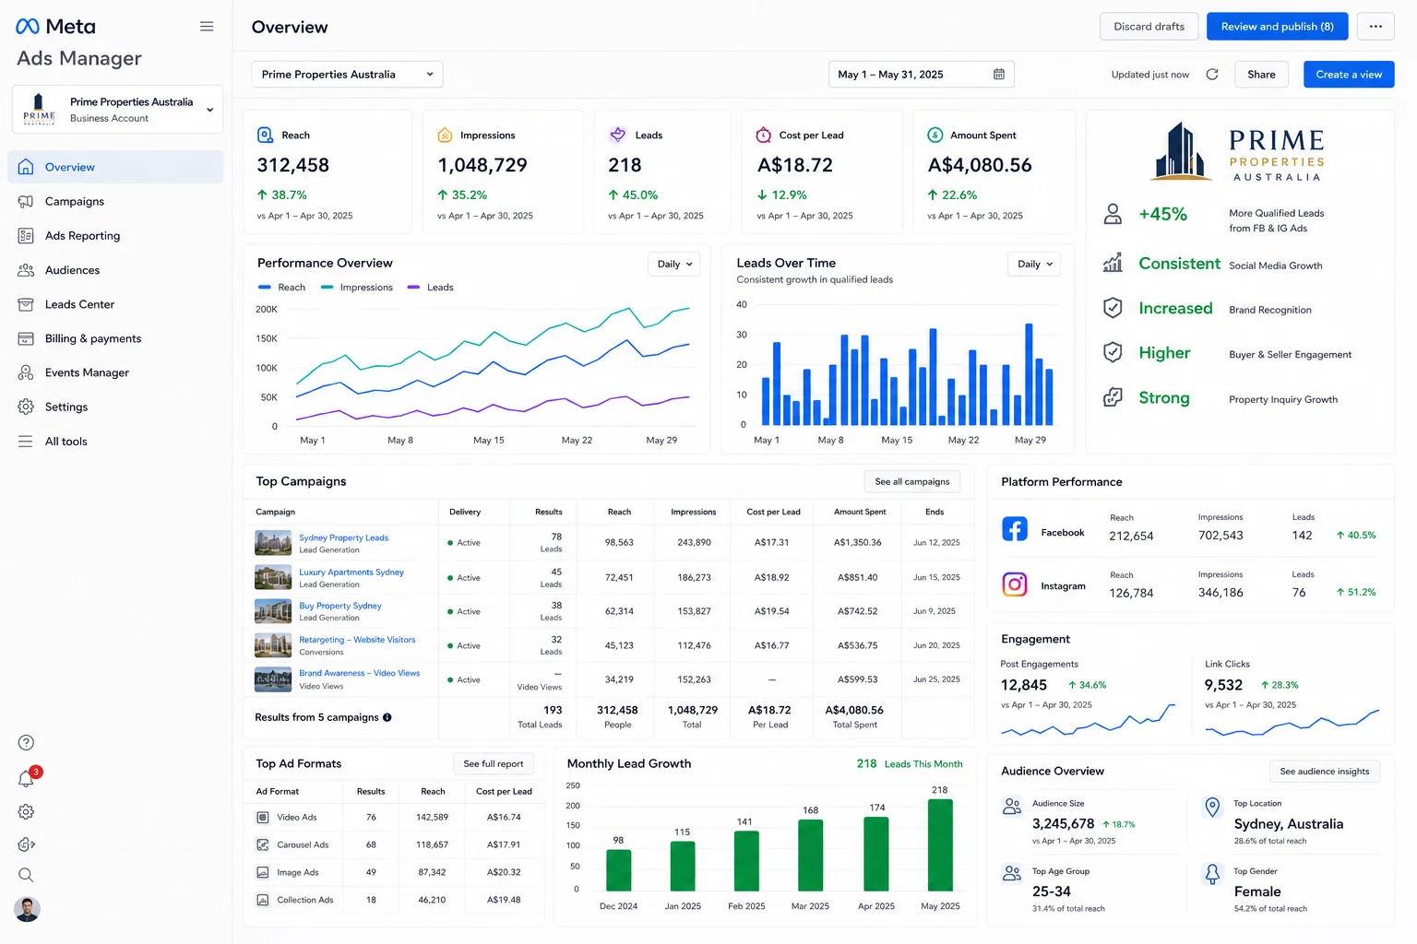Click the Image Ads format icon
Viewport: 1417px width, 944px height.
tap(263, 872)
